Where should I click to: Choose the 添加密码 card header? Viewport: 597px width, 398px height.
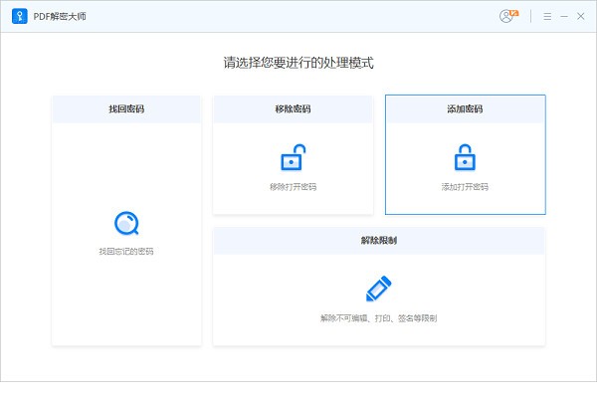tap(465, 108)
